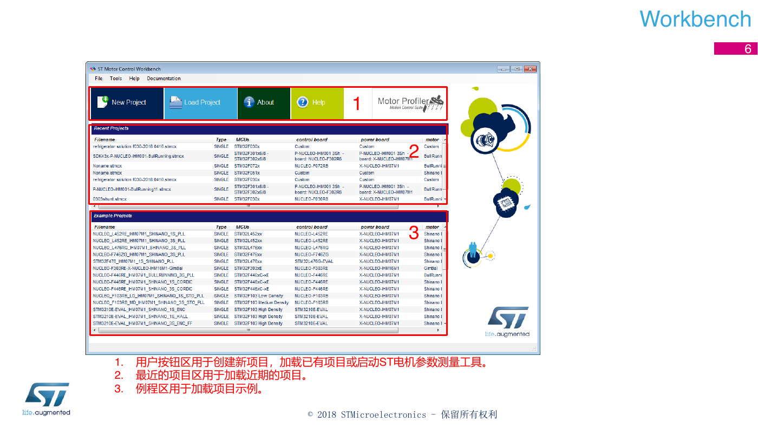Click right arrow of Example Projects horizontal scrollbar
758x427 pixels.
[x=439, y=330]
